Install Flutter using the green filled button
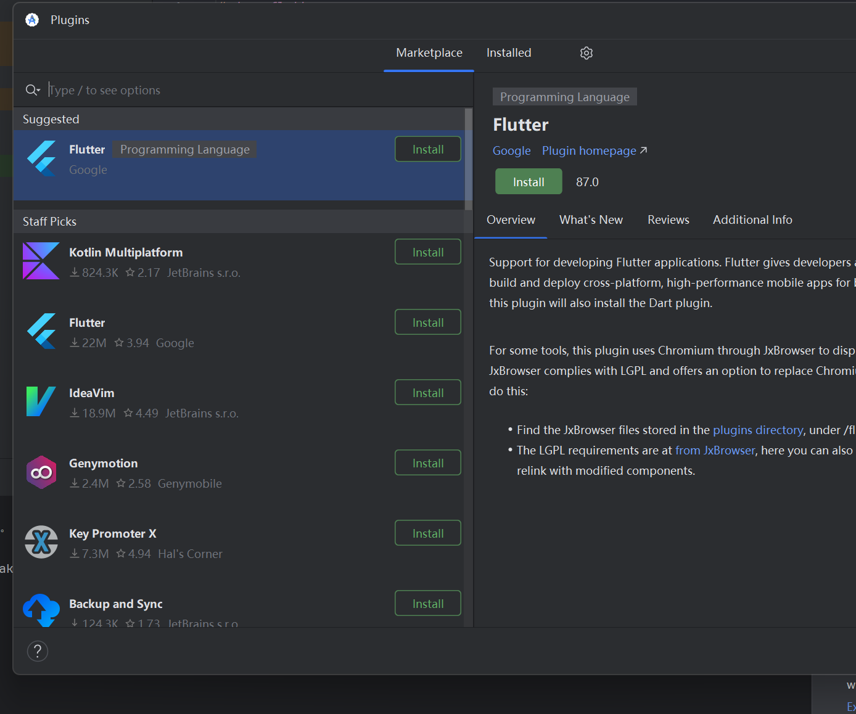856x714 pixels. pos(528,182)
